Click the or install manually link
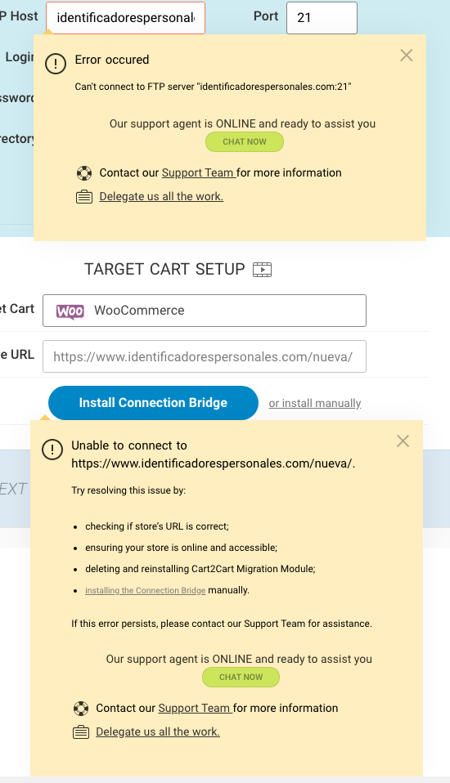The width and height of the screenshot is (450, 783). click(315, 403)
